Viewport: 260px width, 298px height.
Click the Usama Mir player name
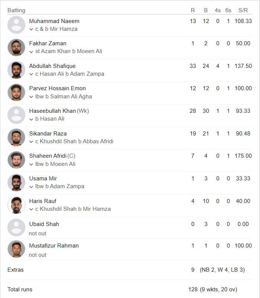[43, 179]
